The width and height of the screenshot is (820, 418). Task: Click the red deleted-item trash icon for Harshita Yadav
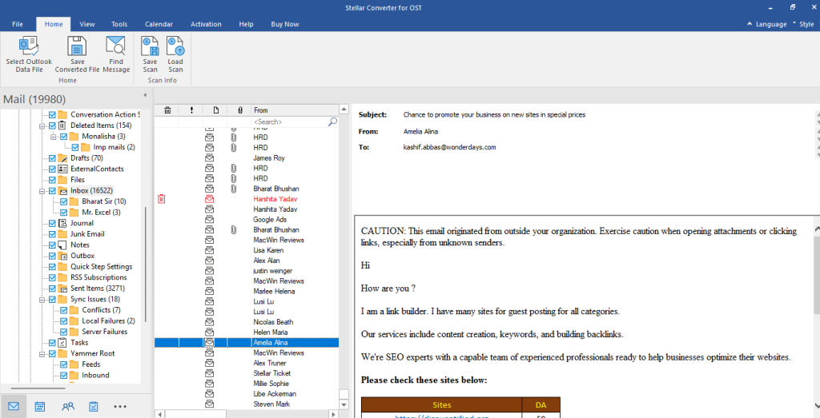point(161,198)
